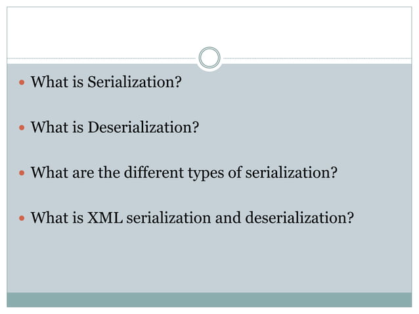The height and width of the screenshot is (314, 419).
Task: Select the "What is Deserialization?" text line
Action: 115,128
